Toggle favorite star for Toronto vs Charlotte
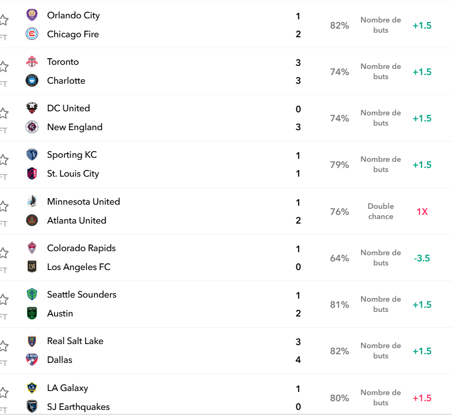Image resolution: width=452 pixels, height=415 pixels. click(x=4, y=67)
